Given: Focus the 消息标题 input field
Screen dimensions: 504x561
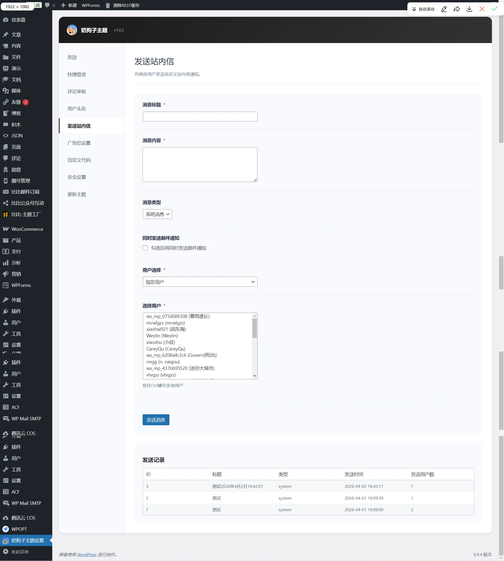Looking at the screenshot, I should click(200, 116).
